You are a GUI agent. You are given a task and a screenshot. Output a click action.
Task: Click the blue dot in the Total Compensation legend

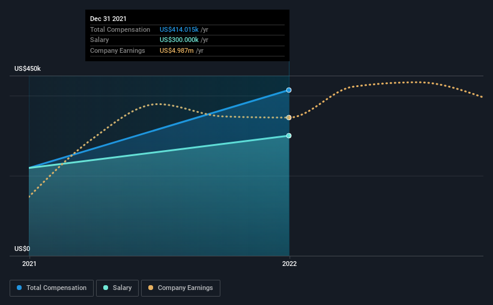[19, 288]
